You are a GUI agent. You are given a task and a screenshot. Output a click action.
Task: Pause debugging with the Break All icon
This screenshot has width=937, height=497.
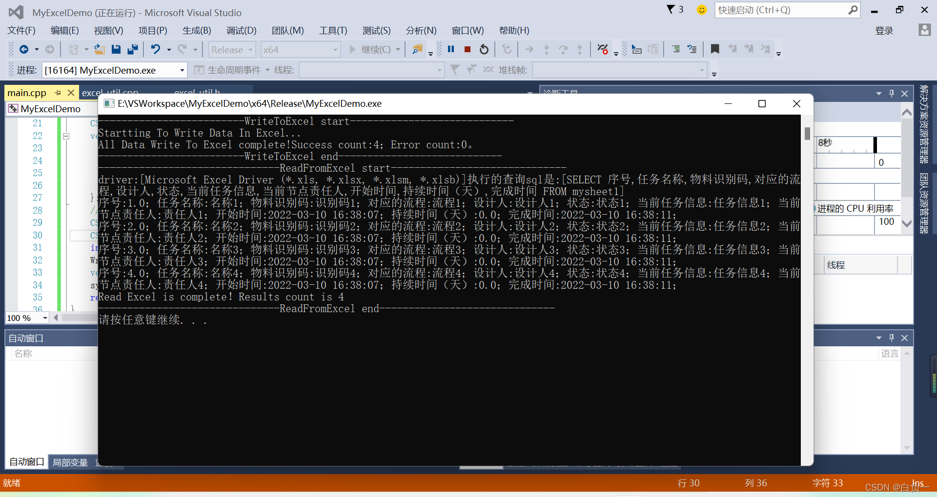tap(451, 49)
